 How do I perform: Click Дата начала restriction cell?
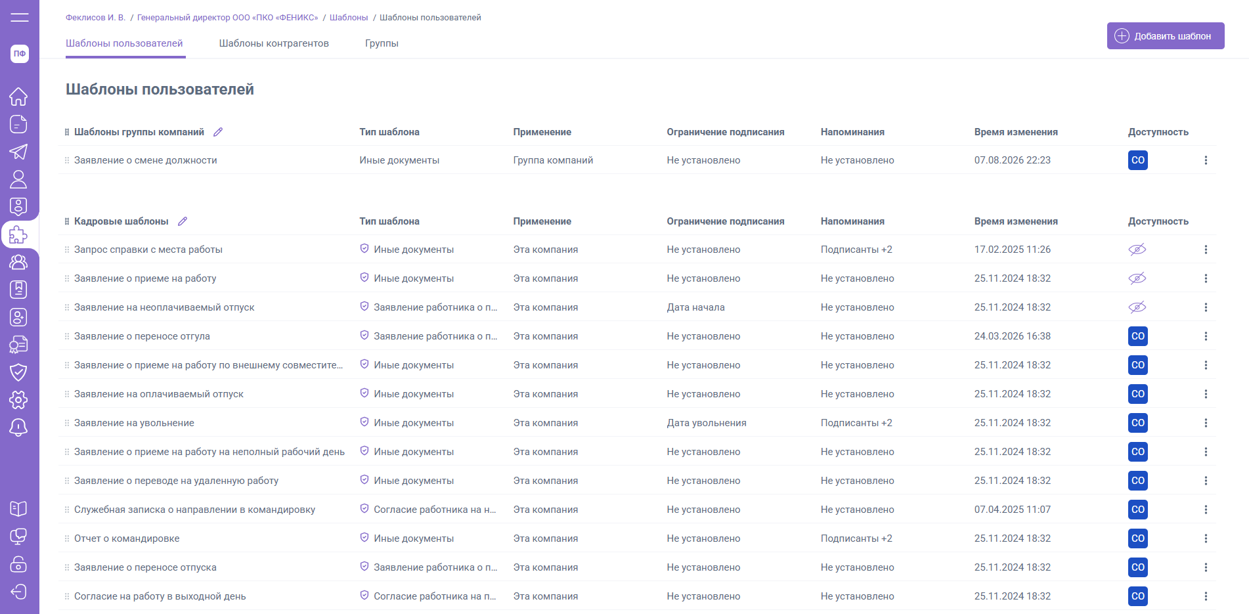click(x=696, y=307)
